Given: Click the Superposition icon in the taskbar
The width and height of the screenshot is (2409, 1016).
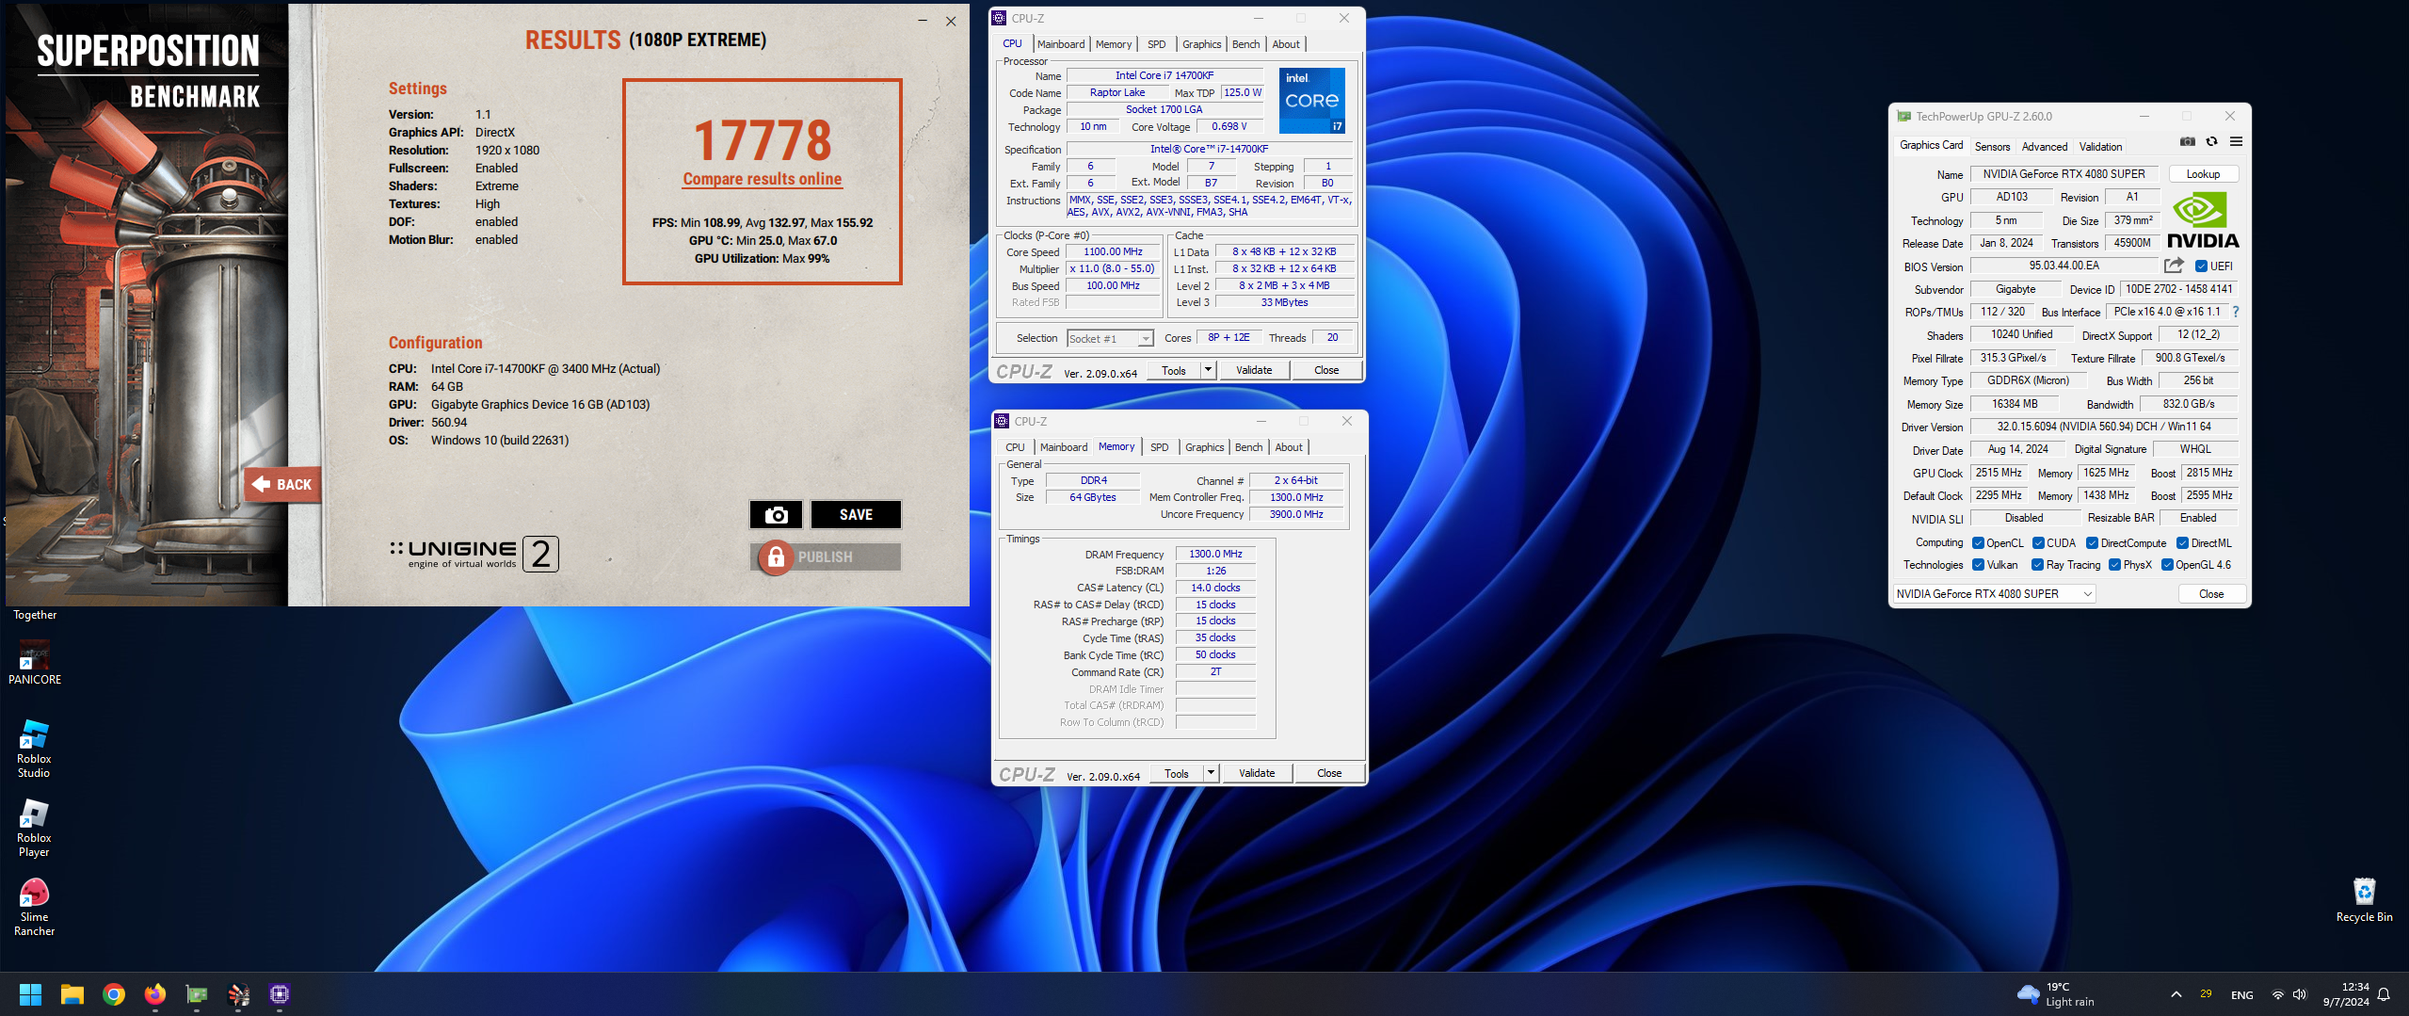Looking at the screenshot, I should click(238, 994).
